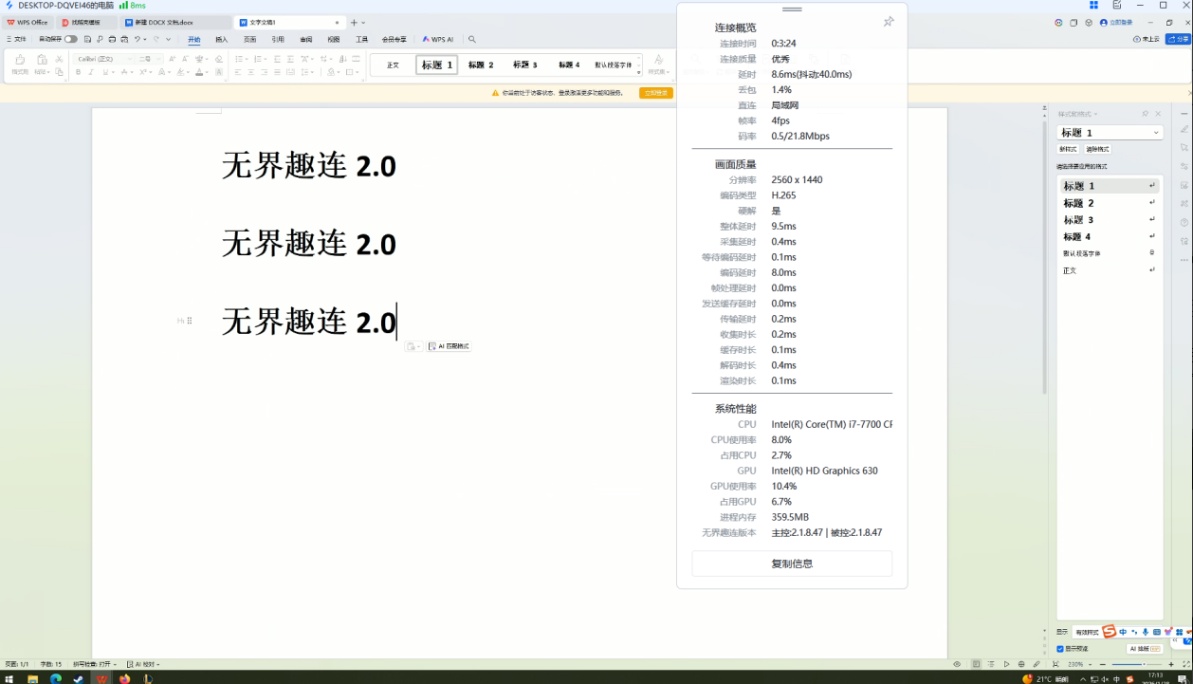
Task: Open the WPS AI tab
Action: click(438, 40)
